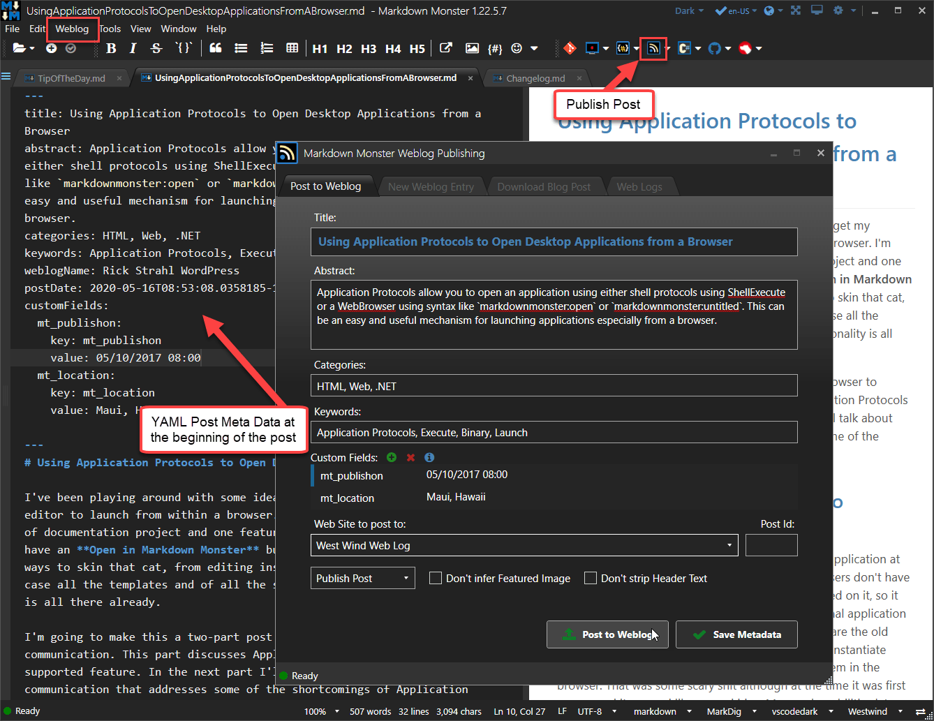Open the Publish Post mode dropdown
Screen dimensions: 934x721
pos(363,578)
